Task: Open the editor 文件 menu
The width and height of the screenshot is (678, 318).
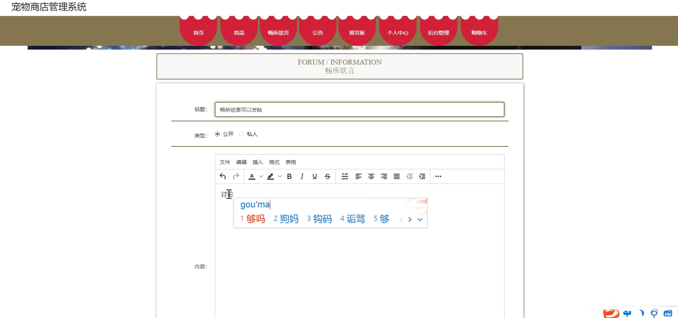Action: [x=225, y=162]
